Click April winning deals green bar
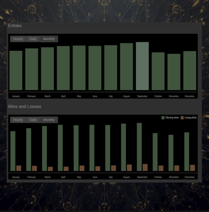 click(x=60, y=148)
